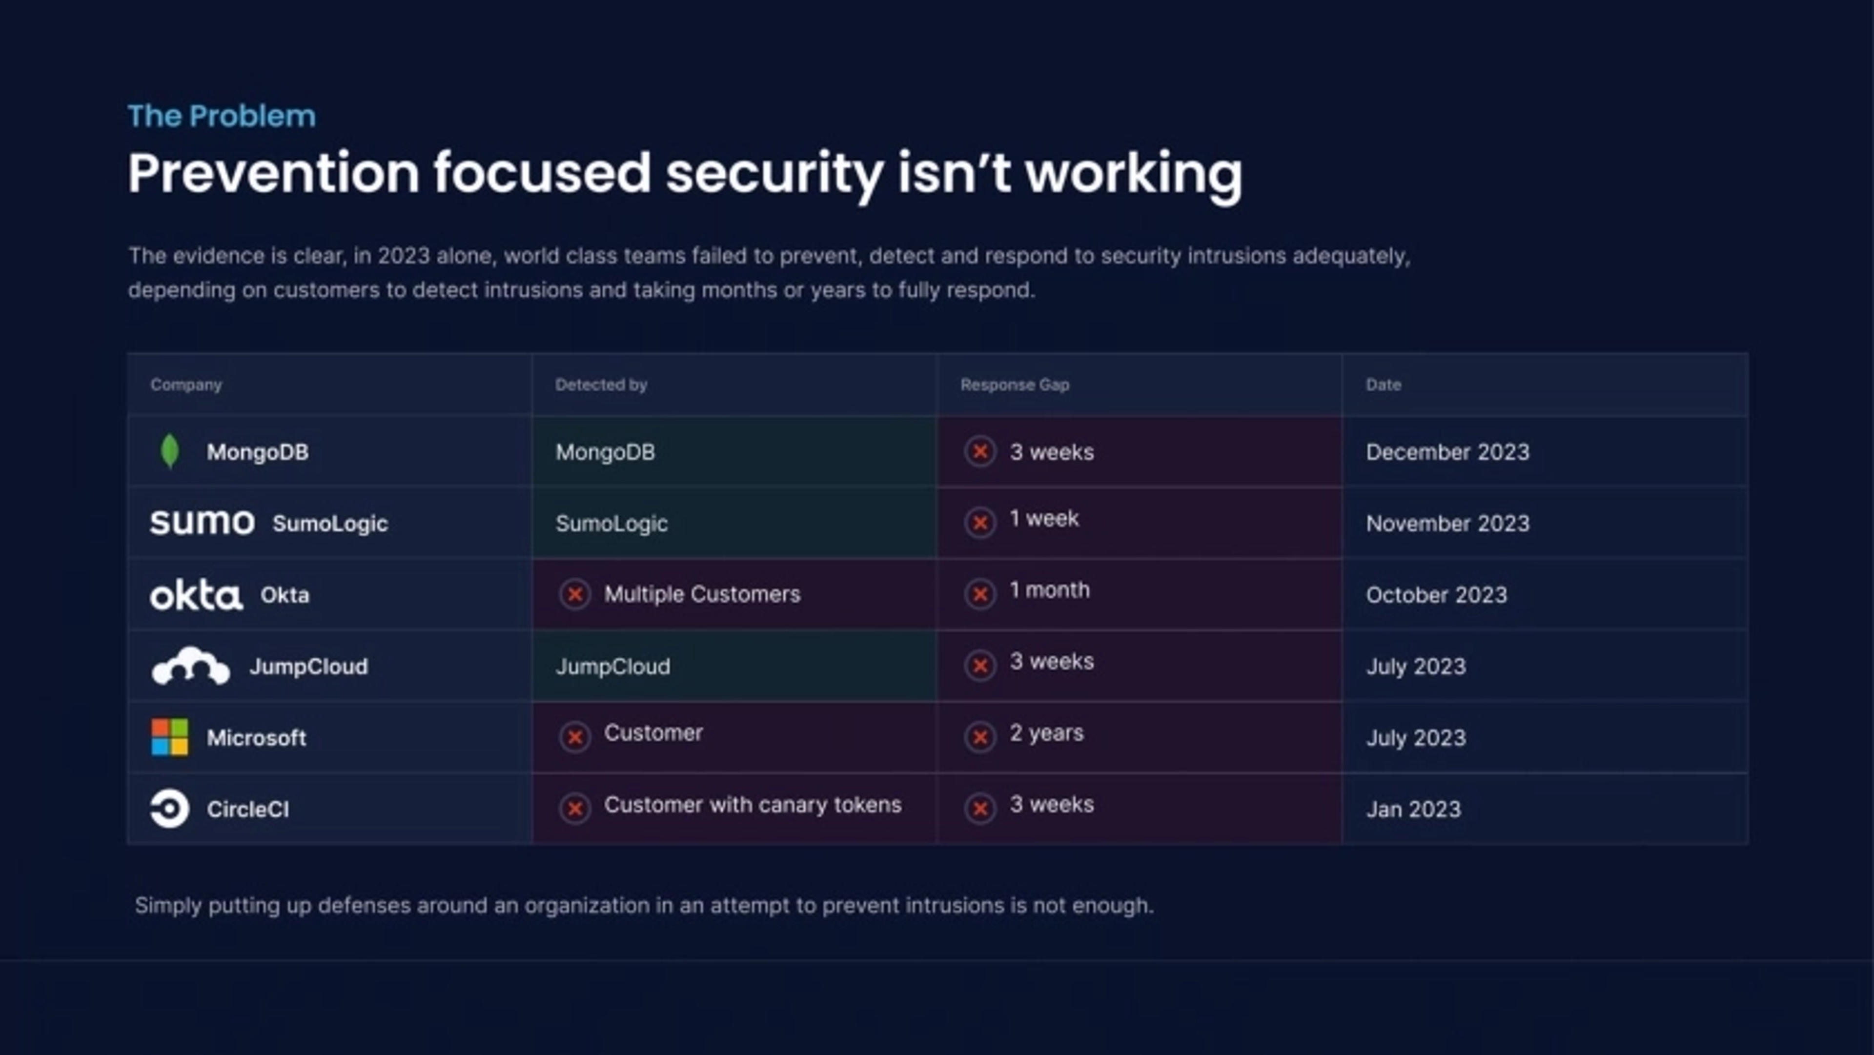Click the 1 month response gap cell

point(1048,591)
